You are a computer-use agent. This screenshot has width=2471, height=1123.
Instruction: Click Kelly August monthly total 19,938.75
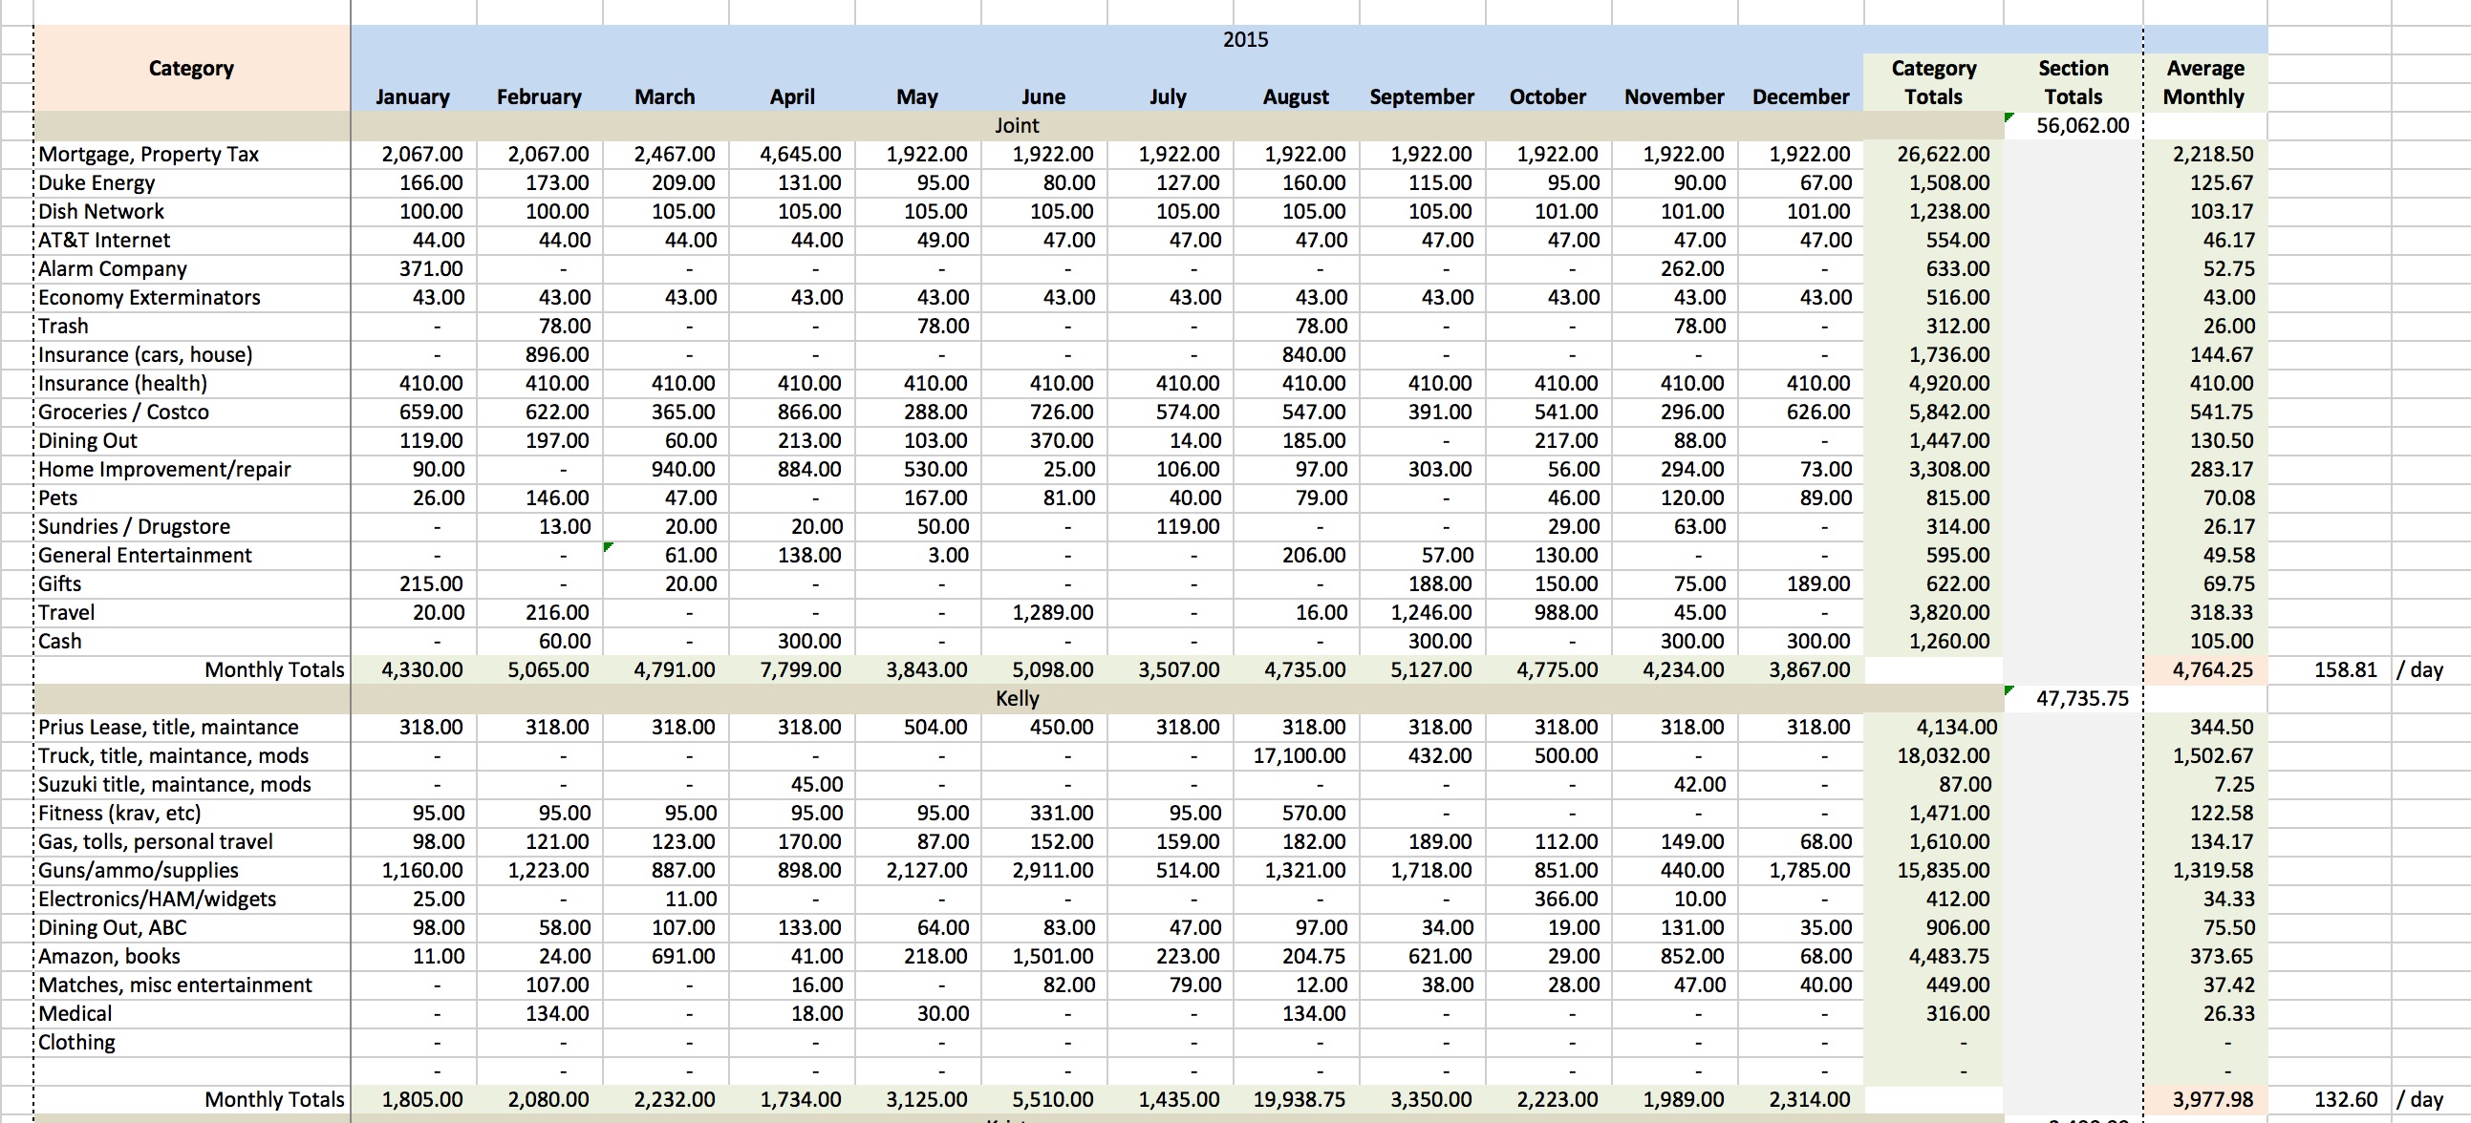pyautogui.click(x=1299, y=1099)
